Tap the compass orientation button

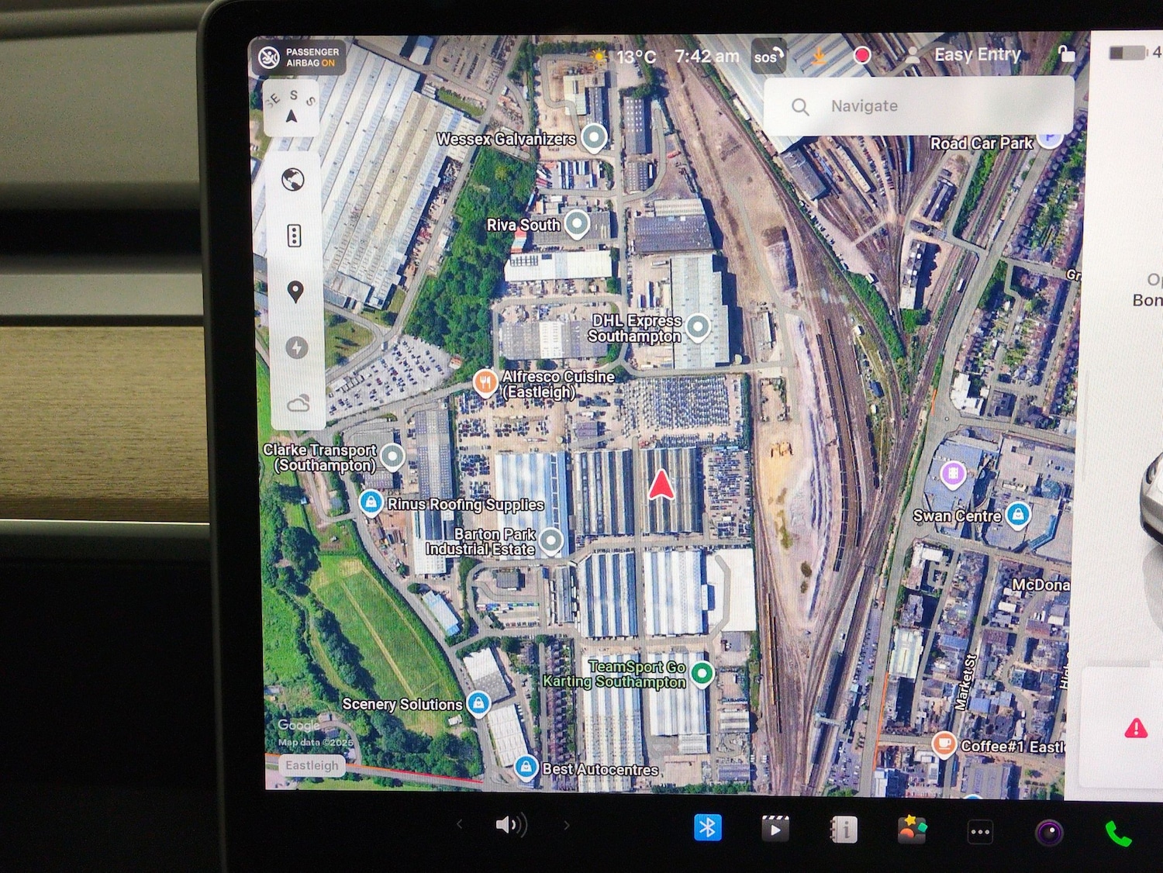(292, 109)
